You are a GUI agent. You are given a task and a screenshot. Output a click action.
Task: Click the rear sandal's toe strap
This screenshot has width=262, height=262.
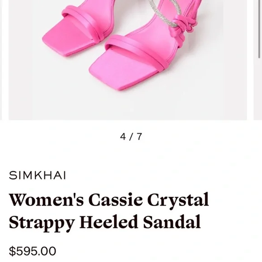(84, 22)
